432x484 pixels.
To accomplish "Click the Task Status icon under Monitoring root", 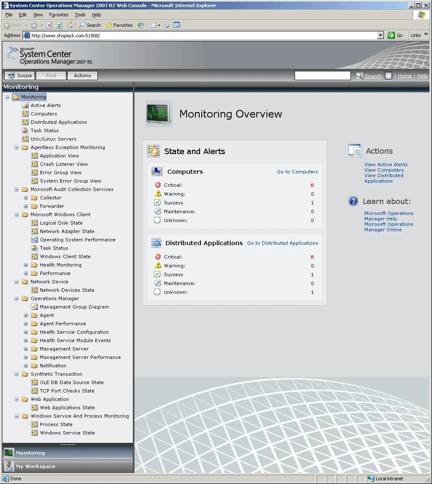I will pyautogui.click(x=25, y=131).
